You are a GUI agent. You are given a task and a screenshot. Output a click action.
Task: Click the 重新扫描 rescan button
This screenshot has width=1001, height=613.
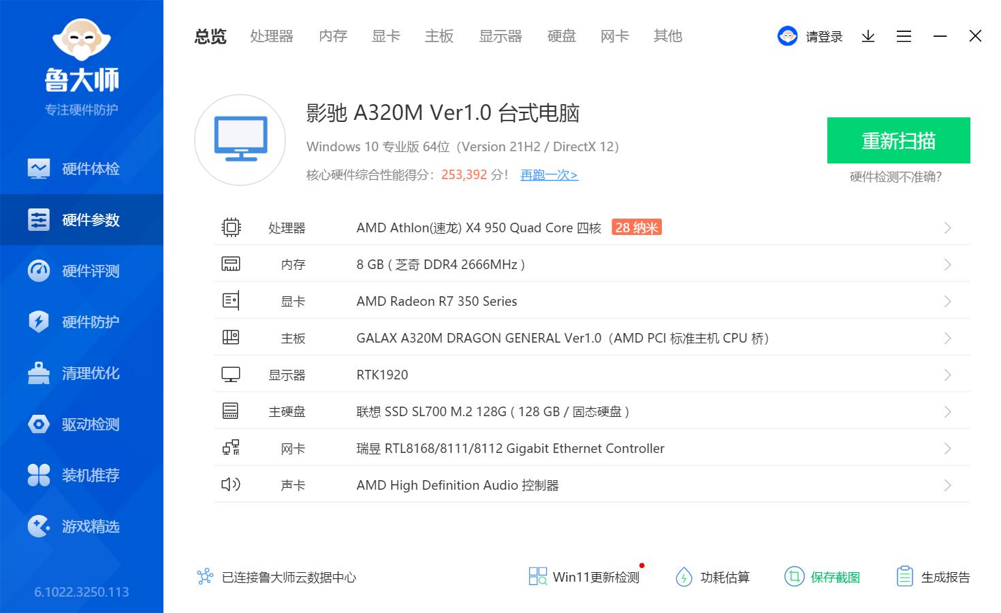point(898,140)
